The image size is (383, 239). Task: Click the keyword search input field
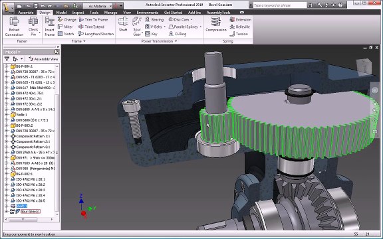point(280,5)
